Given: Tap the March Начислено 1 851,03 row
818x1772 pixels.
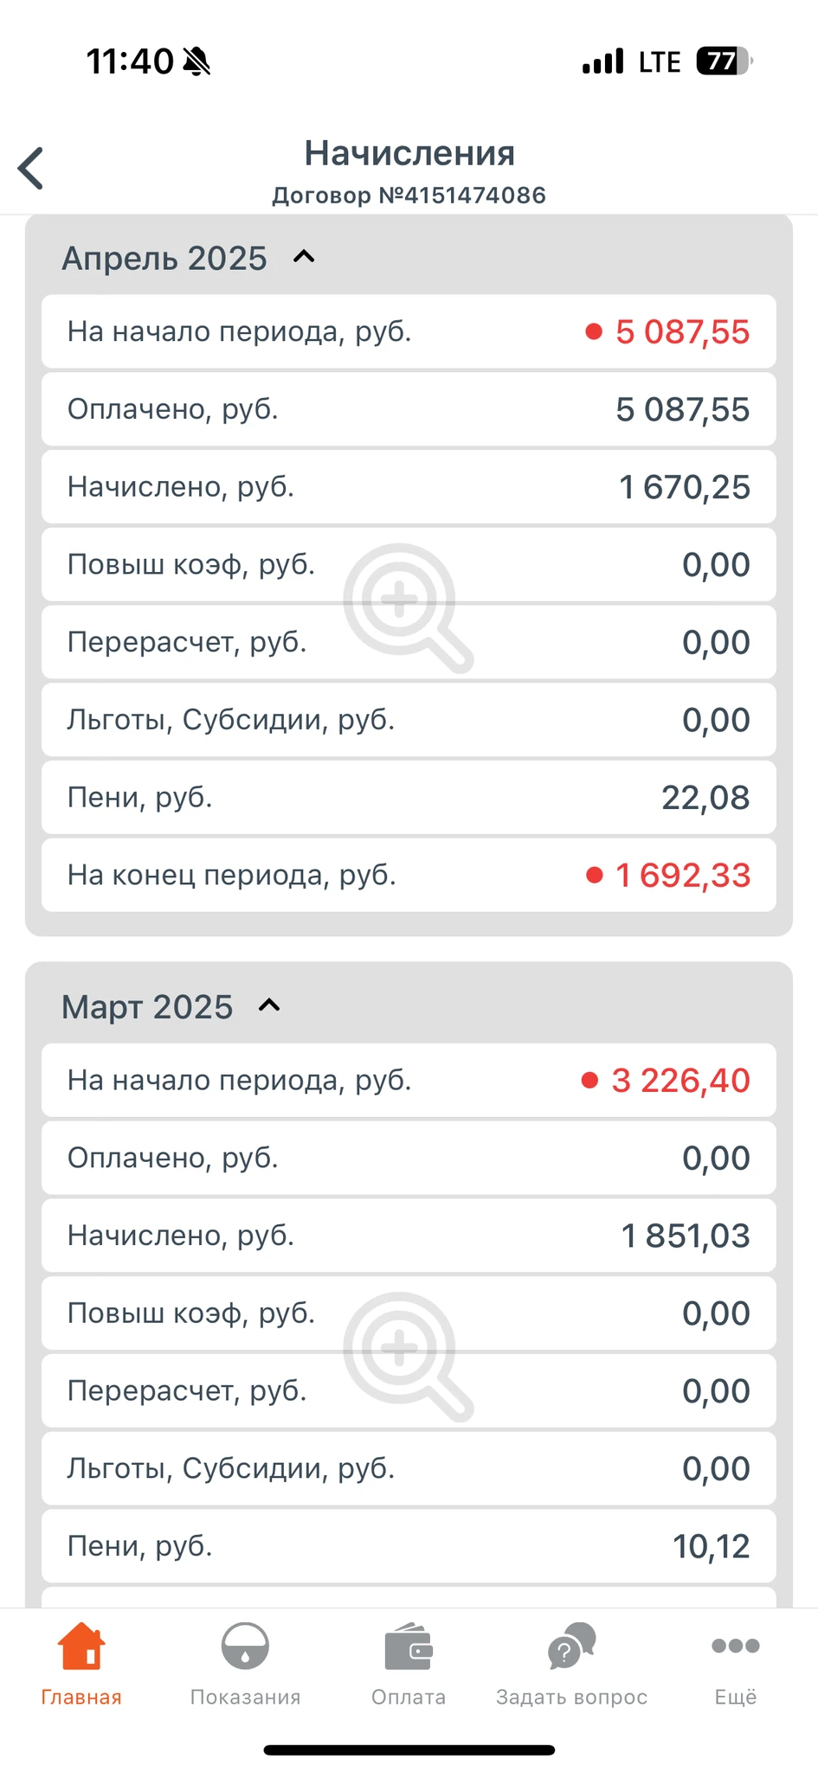Looking at the screenshot, I should (x=409, y=1236).
